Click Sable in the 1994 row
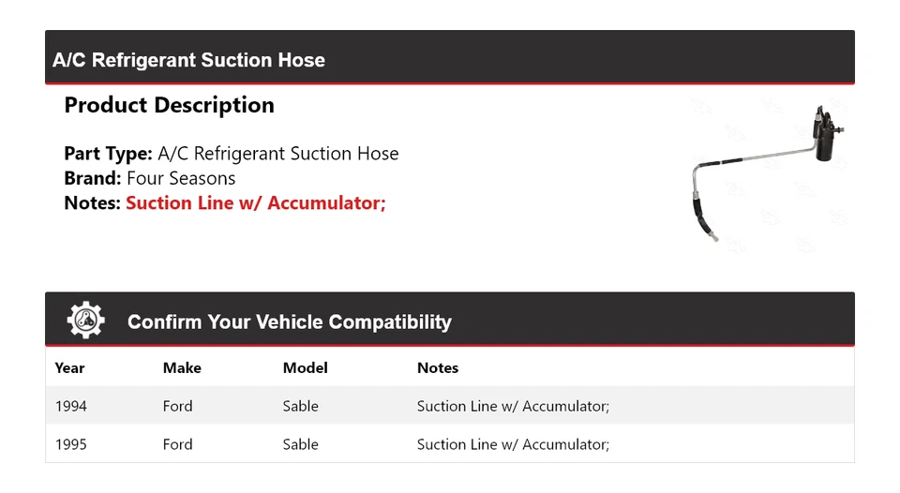Image resolution: width=900 pixels, height=493 pixels. pyautogui.click(x=300, y=406)
